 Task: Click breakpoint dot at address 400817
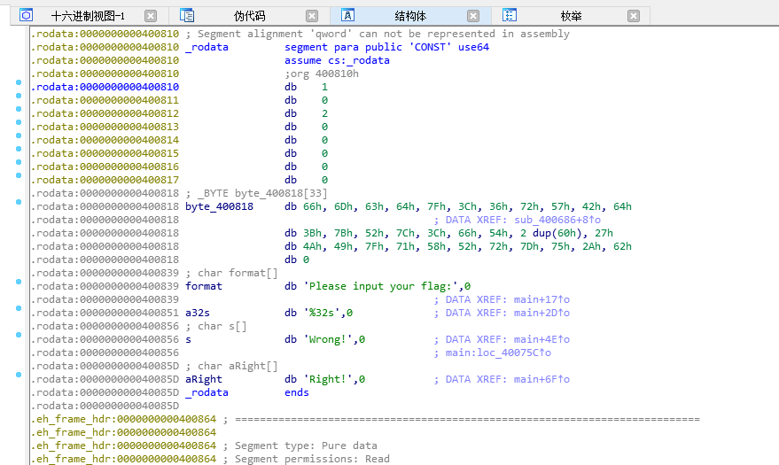point(19,175)
